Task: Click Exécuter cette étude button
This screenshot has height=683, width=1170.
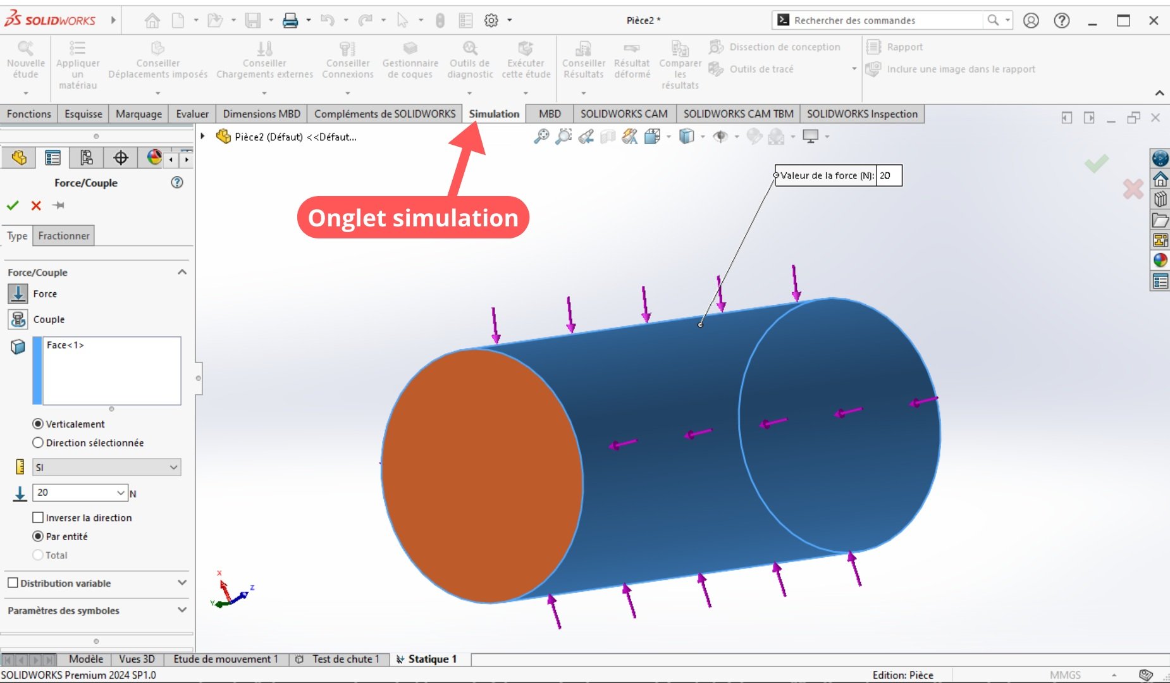Action: tap(526, 60)
